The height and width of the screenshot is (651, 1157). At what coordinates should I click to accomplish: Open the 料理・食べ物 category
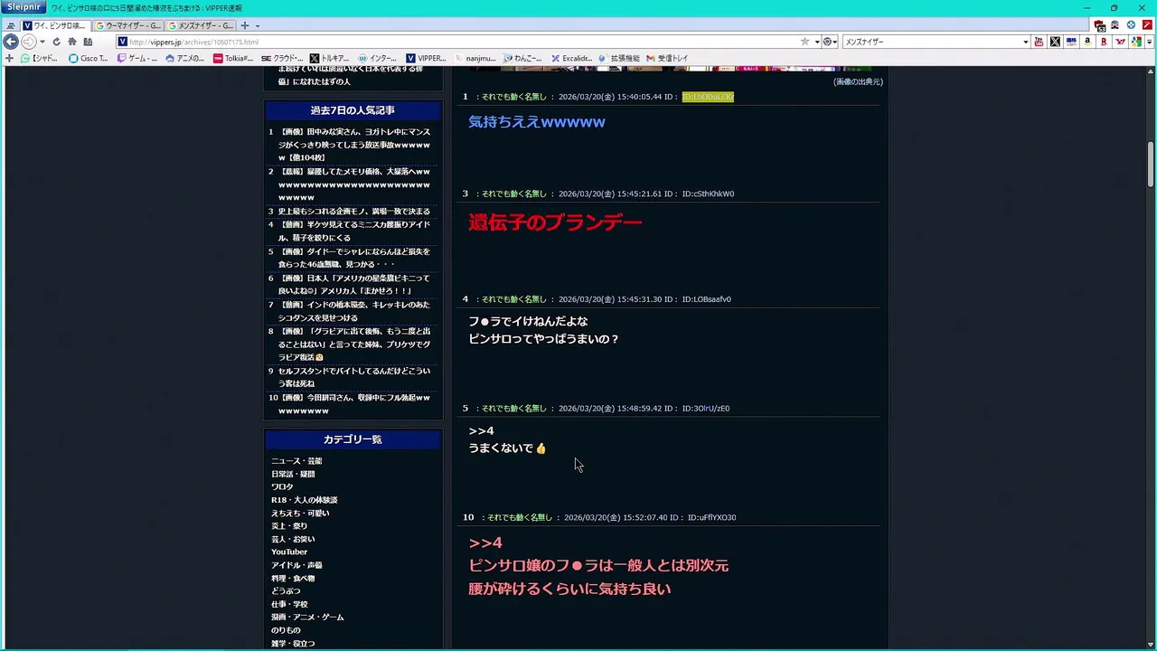(293, 578)
